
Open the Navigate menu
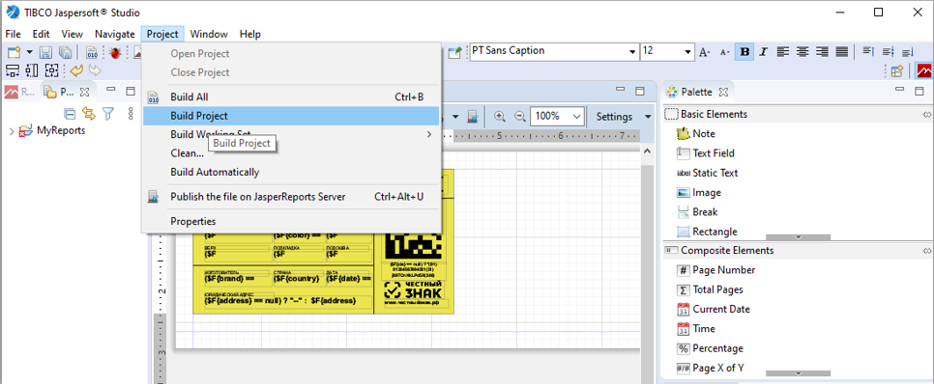point(115,35)
